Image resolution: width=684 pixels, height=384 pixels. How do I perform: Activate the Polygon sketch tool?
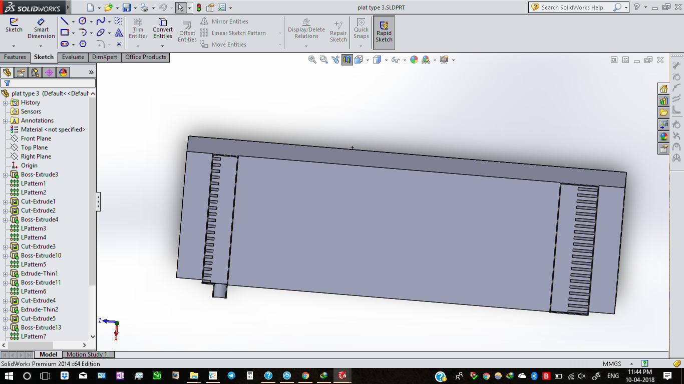pyautogui.click(x=83, y=44)
